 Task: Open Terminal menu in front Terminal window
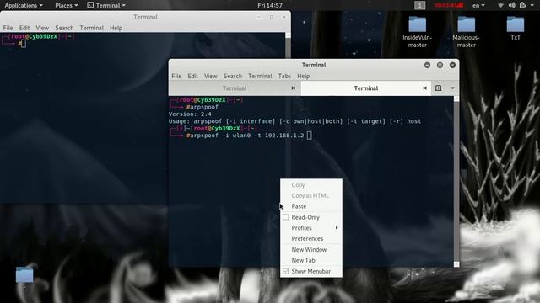point(260,76)
